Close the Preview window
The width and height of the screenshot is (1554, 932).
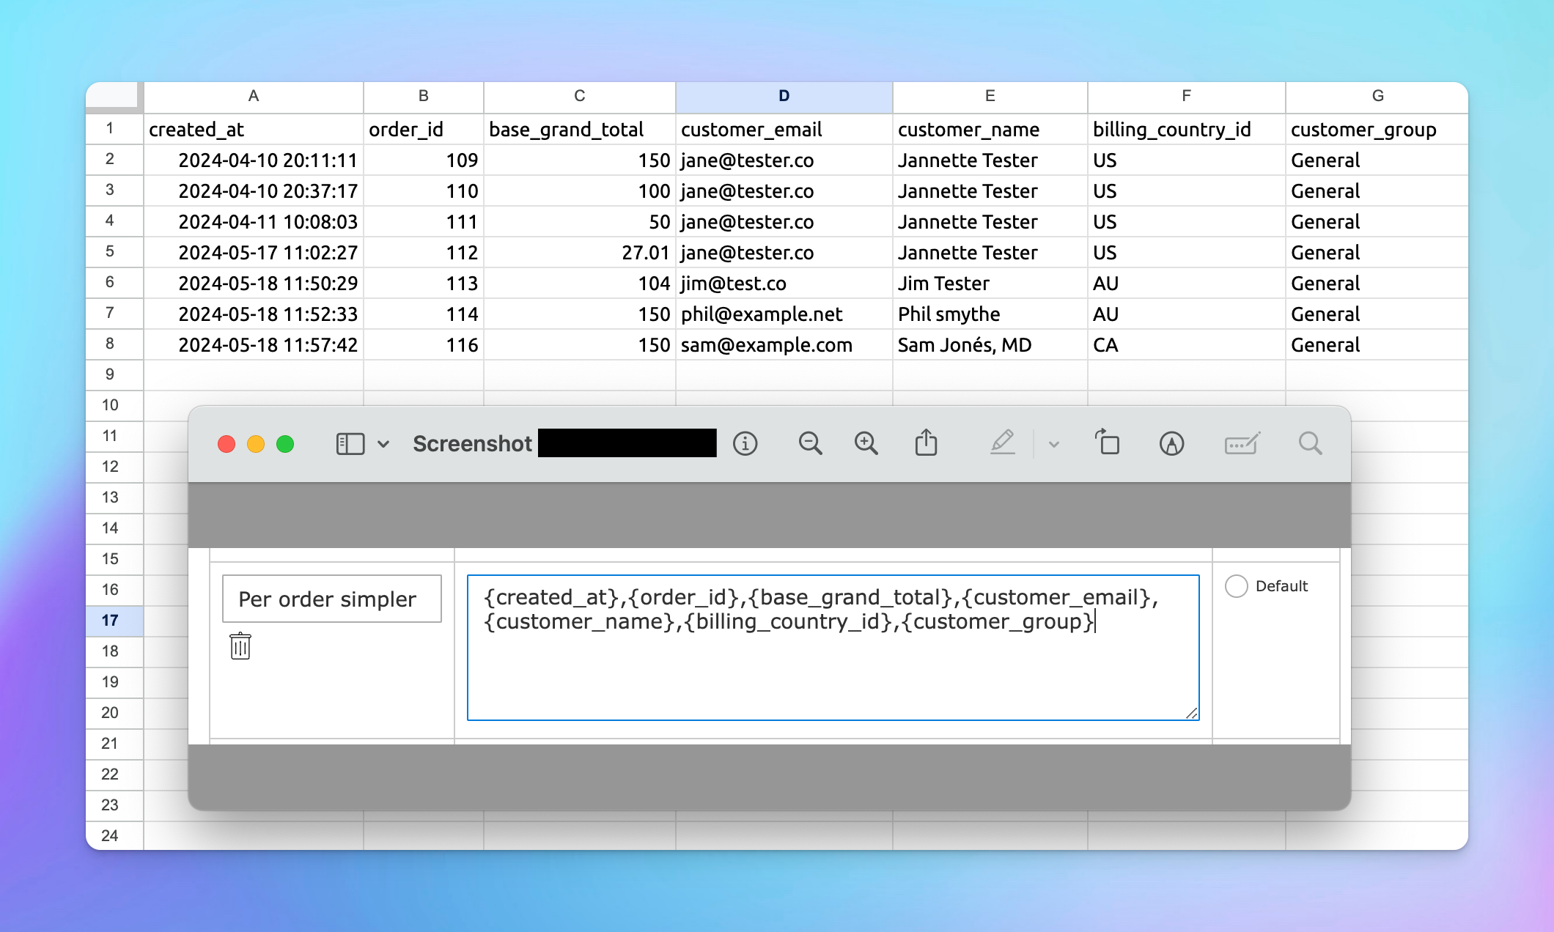(227, 444)
